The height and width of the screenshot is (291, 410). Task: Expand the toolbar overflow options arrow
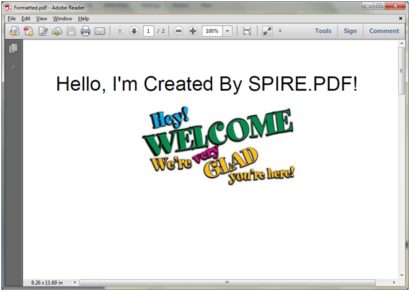[x=280, y=31]
